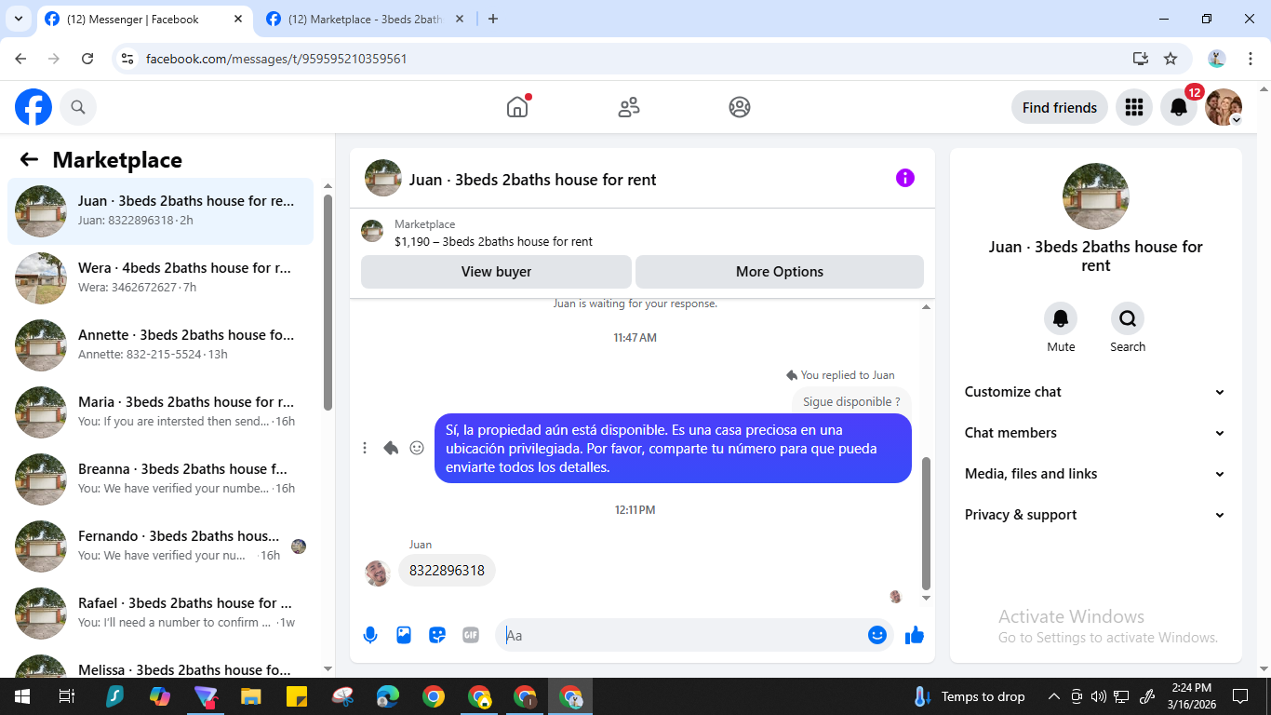Click the Find friends button
The image size is (1271, 715).
(1060, 107)
